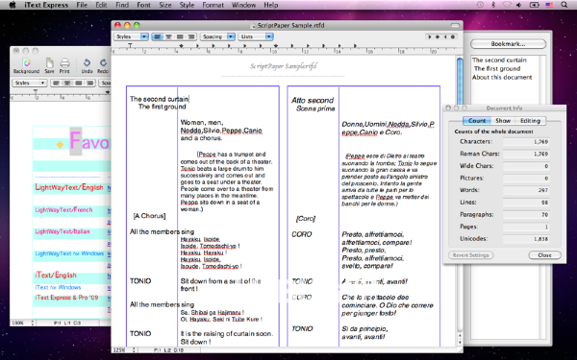Toggle center alignment in ScriptPaper window

(x=168, y=36)
